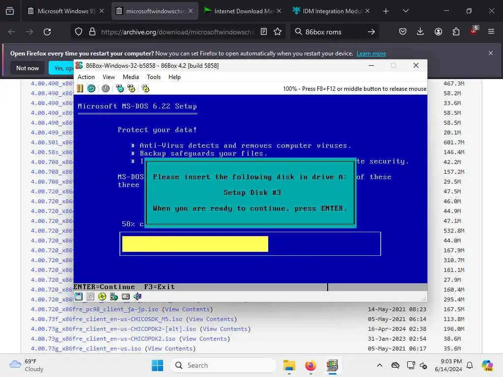The width and height of the screenshot is (503, 377).
Task: Hard reset the 86Box machine
Action: [91, 88]
